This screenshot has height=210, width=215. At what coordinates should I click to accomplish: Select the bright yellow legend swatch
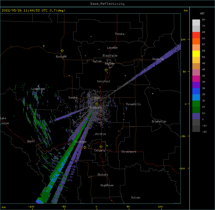coord(196,54)
